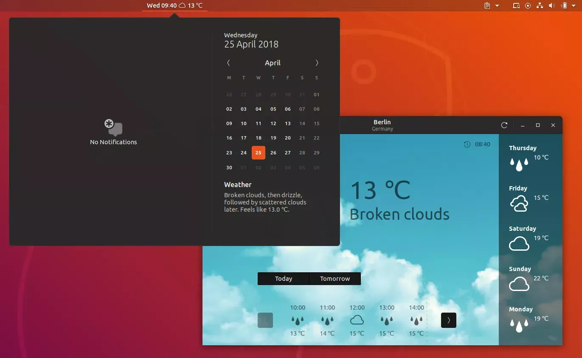Click the 12:00 hour label
The image size is (582, 358).
pos(357,308)
